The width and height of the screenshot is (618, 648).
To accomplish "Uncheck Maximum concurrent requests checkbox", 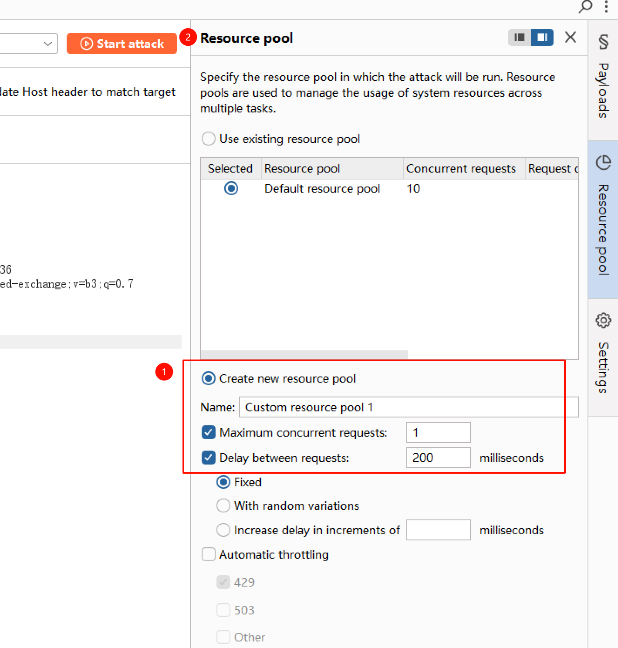I will (x=209, y=433).
